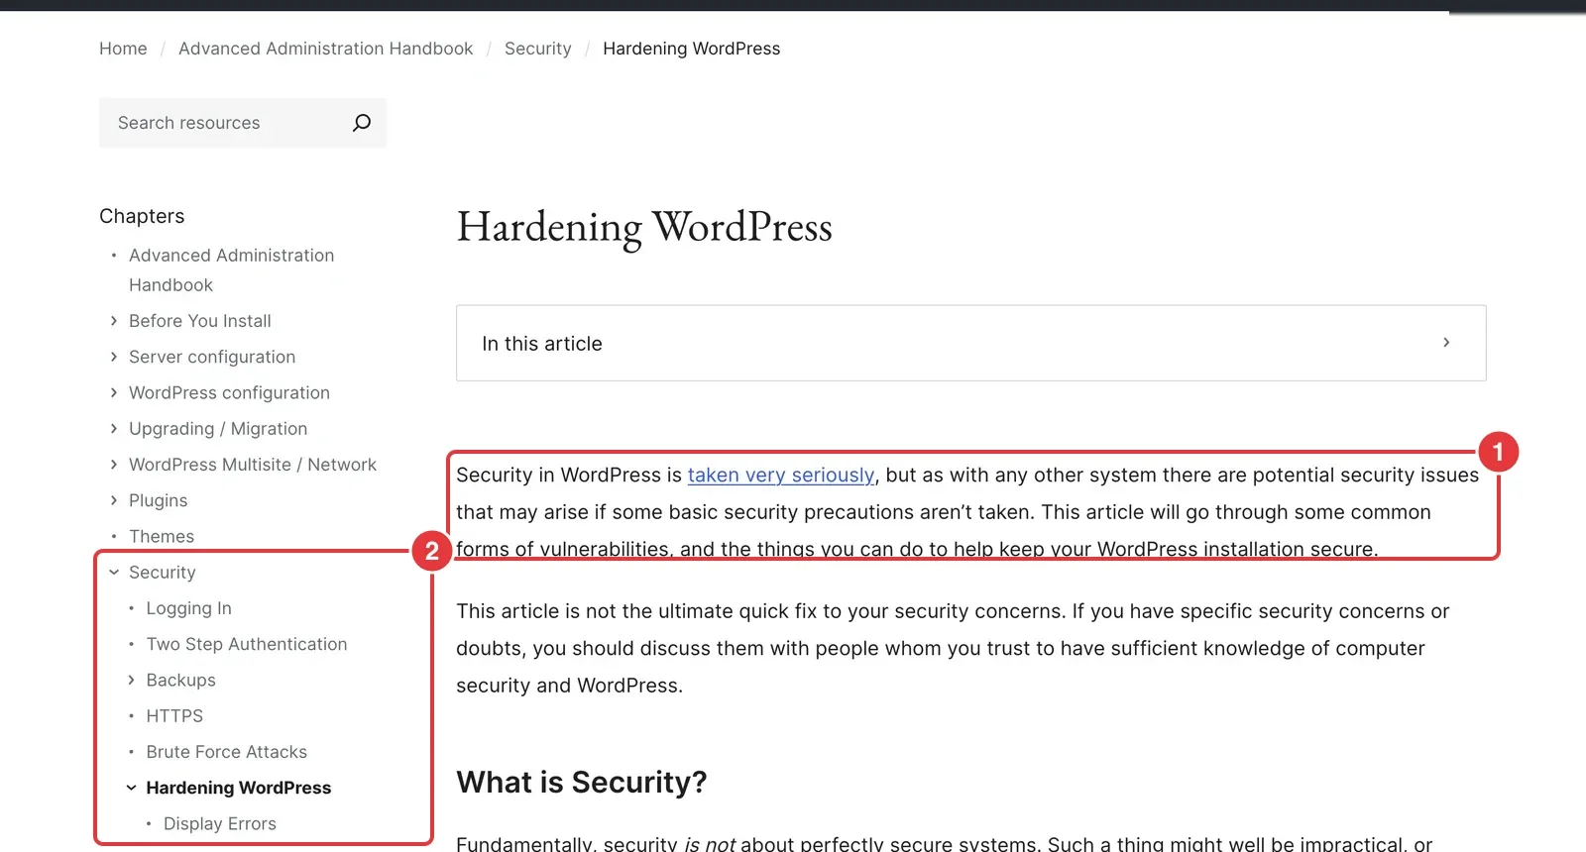Open Advanced Administration Handbook breadcrumb
This screenshot has width=1586, height=852.
(x=325, y=49)
